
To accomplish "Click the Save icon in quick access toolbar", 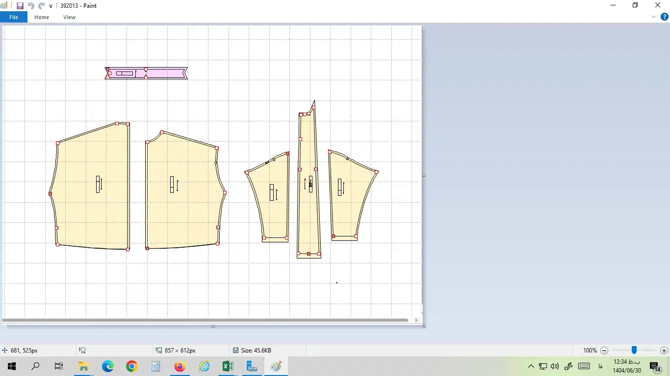I will coord(20,6).
